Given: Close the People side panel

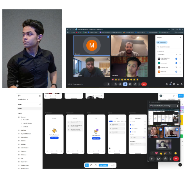Looking at the screenshot, I should pos(180,38).
